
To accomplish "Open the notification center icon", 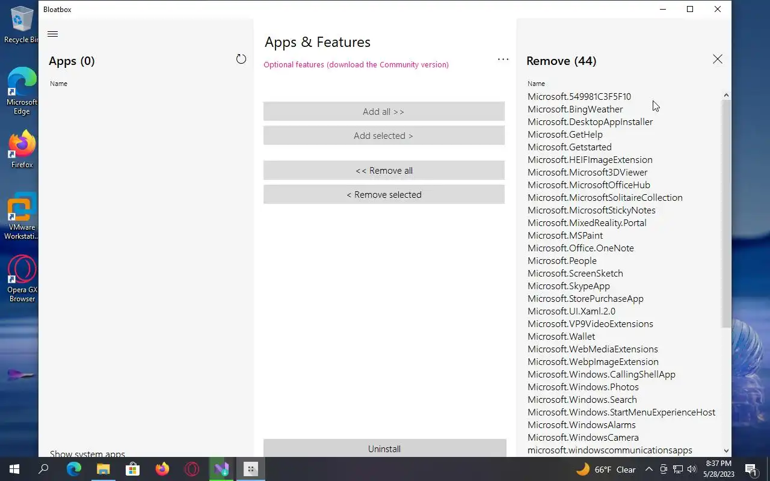I will pyautogui.click(x=751, y=469).
